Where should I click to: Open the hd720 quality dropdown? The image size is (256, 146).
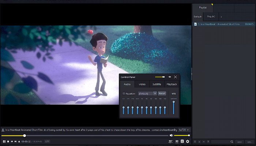184,130
